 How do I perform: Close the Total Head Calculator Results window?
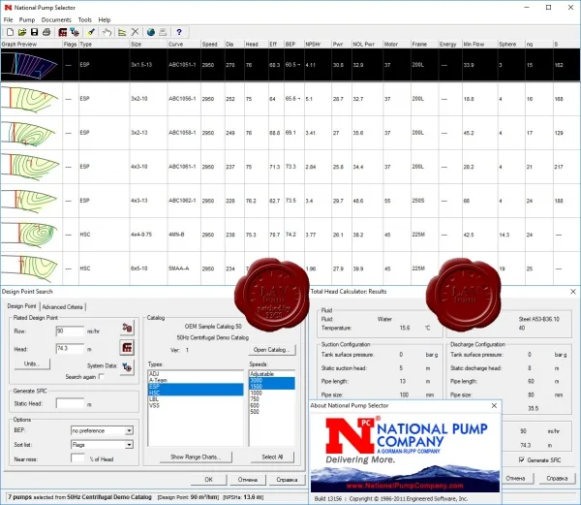573,292
